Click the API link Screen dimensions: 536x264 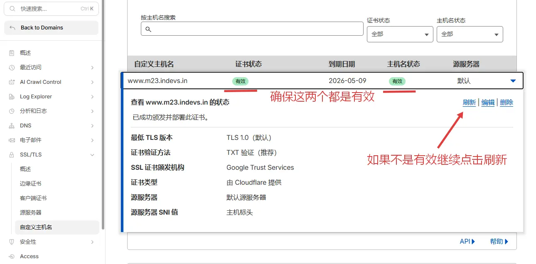(x=465, y=241)
